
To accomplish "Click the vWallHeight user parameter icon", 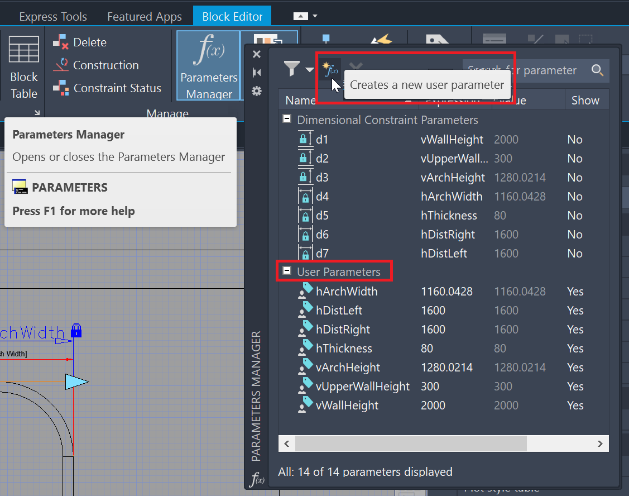I will coord(305,405).
